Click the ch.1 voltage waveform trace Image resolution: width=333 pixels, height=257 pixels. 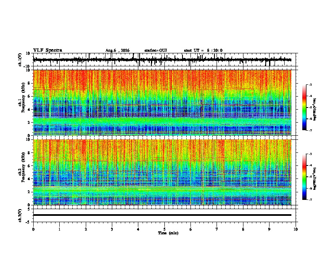click(x=162, y=60)
